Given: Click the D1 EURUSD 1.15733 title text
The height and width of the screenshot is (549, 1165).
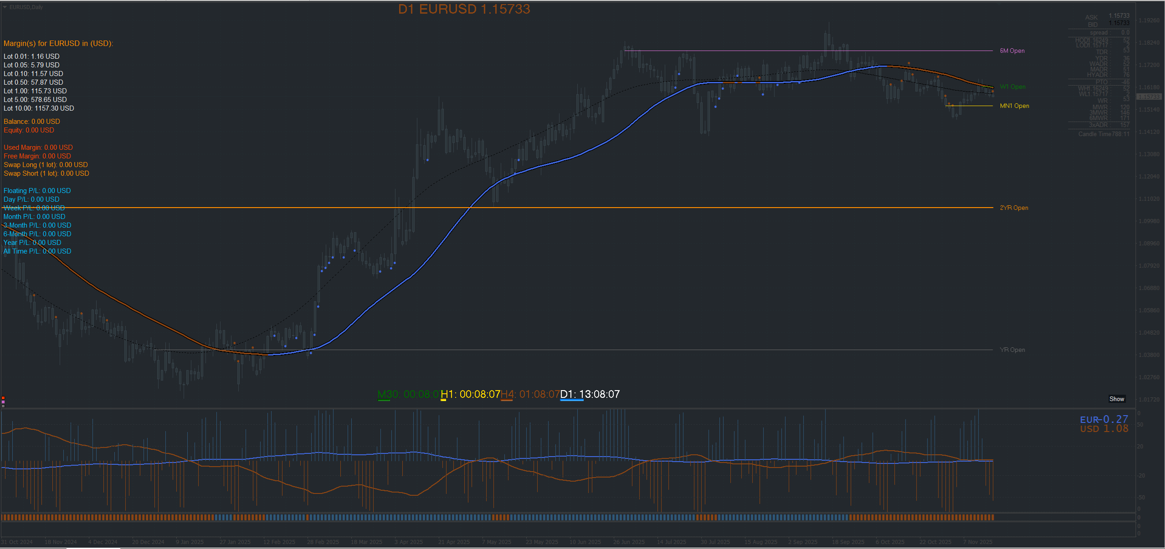Looking at the screenshot, I should click(464, 9).
